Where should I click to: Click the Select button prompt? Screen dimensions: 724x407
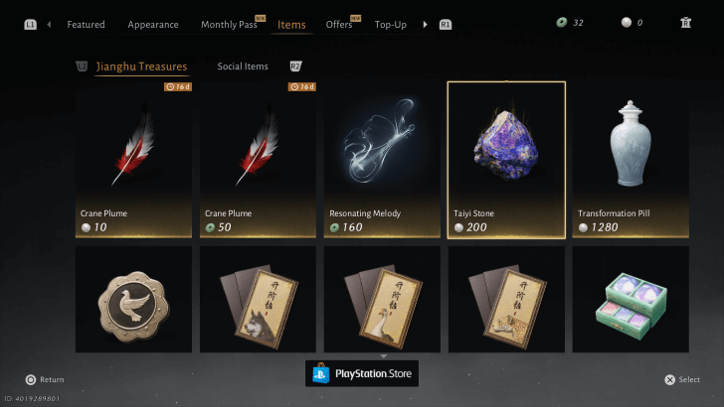coord(682,380)
